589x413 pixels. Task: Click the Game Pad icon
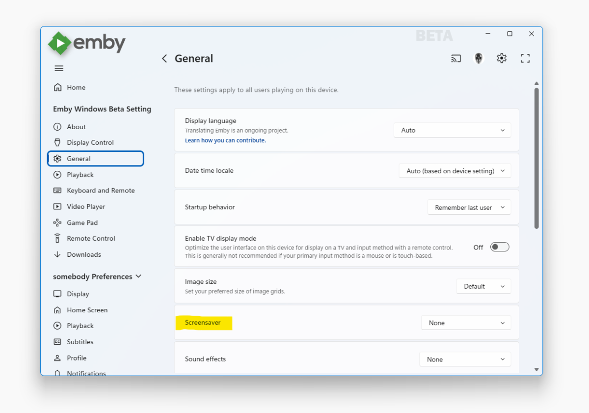tap(57, 222)
